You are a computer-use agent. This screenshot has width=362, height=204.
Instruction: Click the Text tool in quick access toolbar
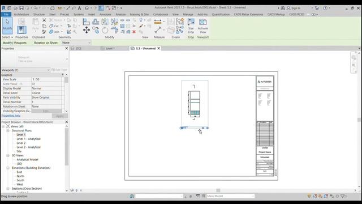click(79, 8)
